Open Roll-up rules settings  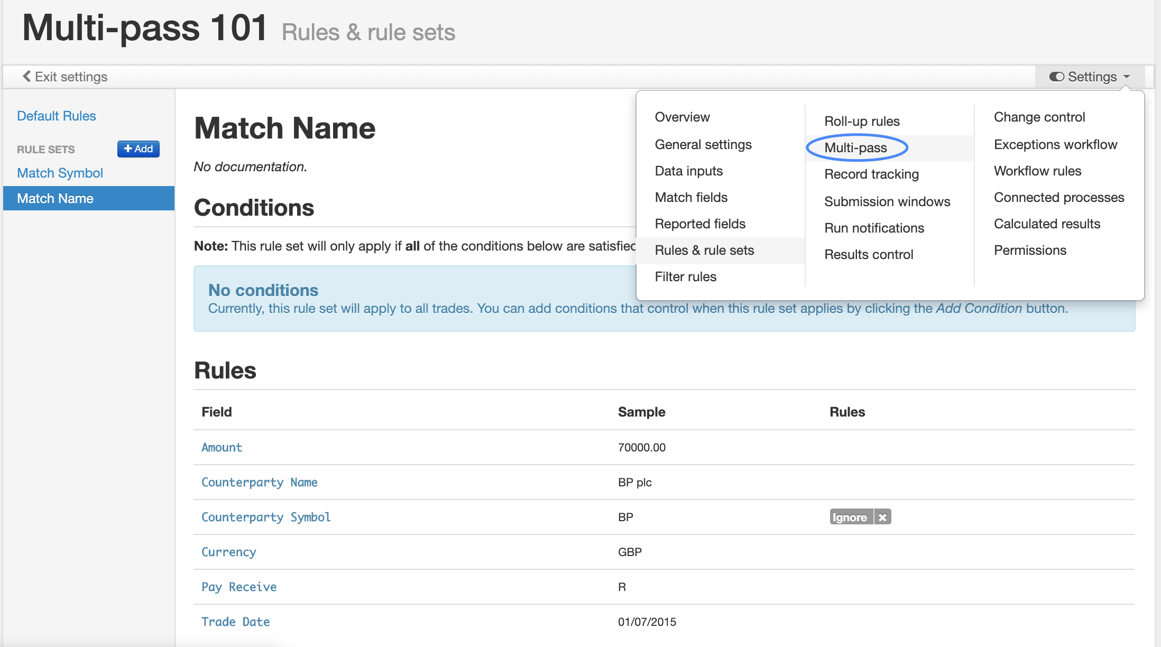tap(862, 121)
